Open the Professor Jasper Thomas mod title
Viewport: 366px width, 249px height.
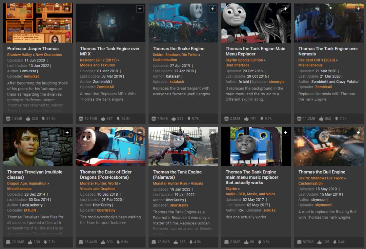pos(33,49)
